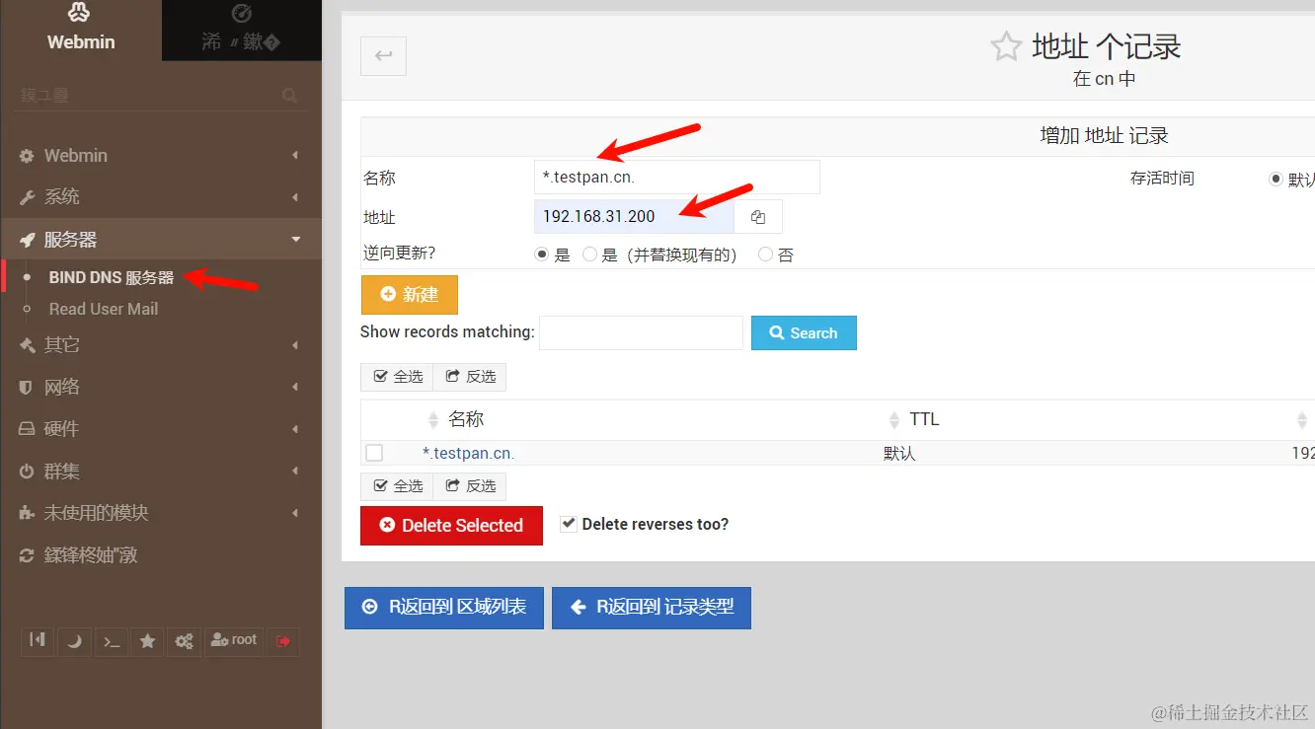
Task: Click the refresh modules icon in sidebar
Action: point(28,556)
